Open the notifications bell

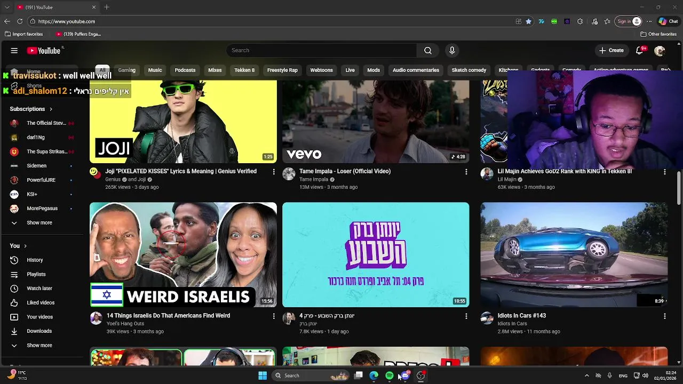639,50
